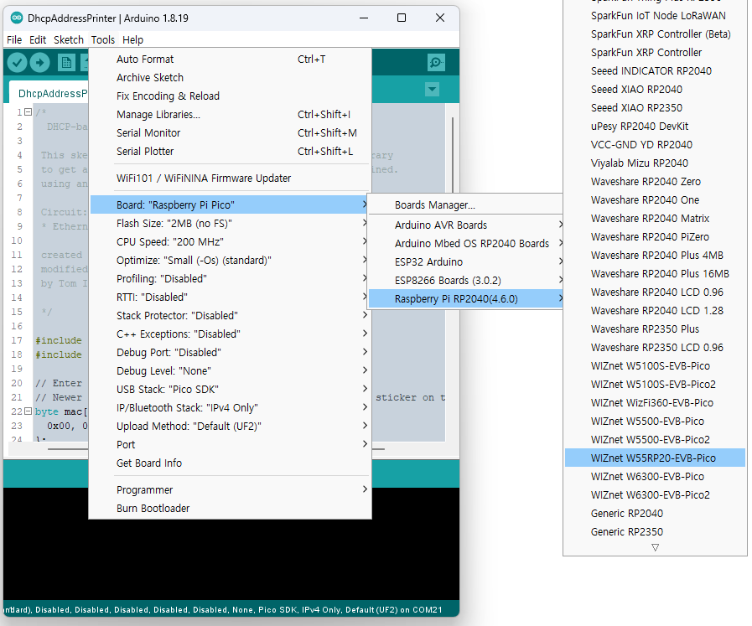Expand the IP/Bluetooth Stack submenu

click(x=231, y=408)
